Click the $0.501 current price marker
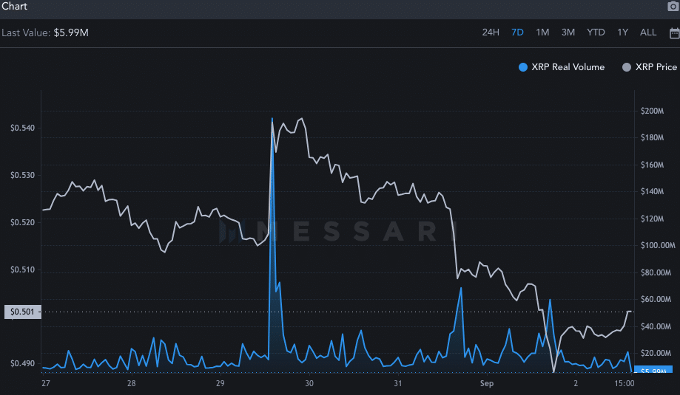This screenshot has height=395, width=680. click(21, 312)
